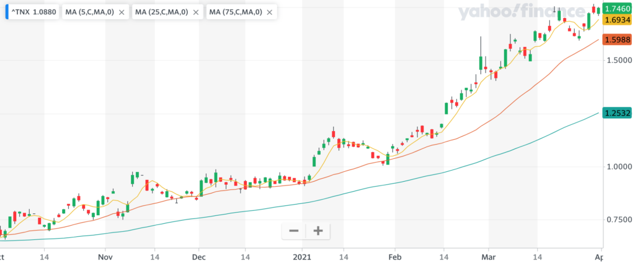Screen dimensions: 635x264
Task: Click the 1.7460 current price tag
Action: click(617, 8)
